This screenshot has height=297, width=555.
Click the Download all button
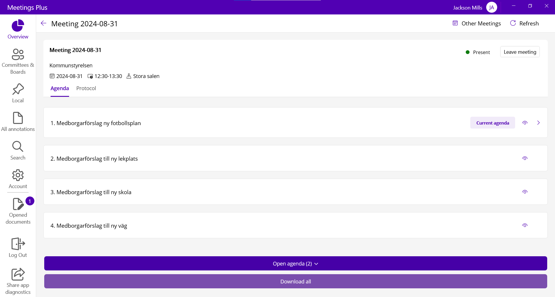pos(296,281)
